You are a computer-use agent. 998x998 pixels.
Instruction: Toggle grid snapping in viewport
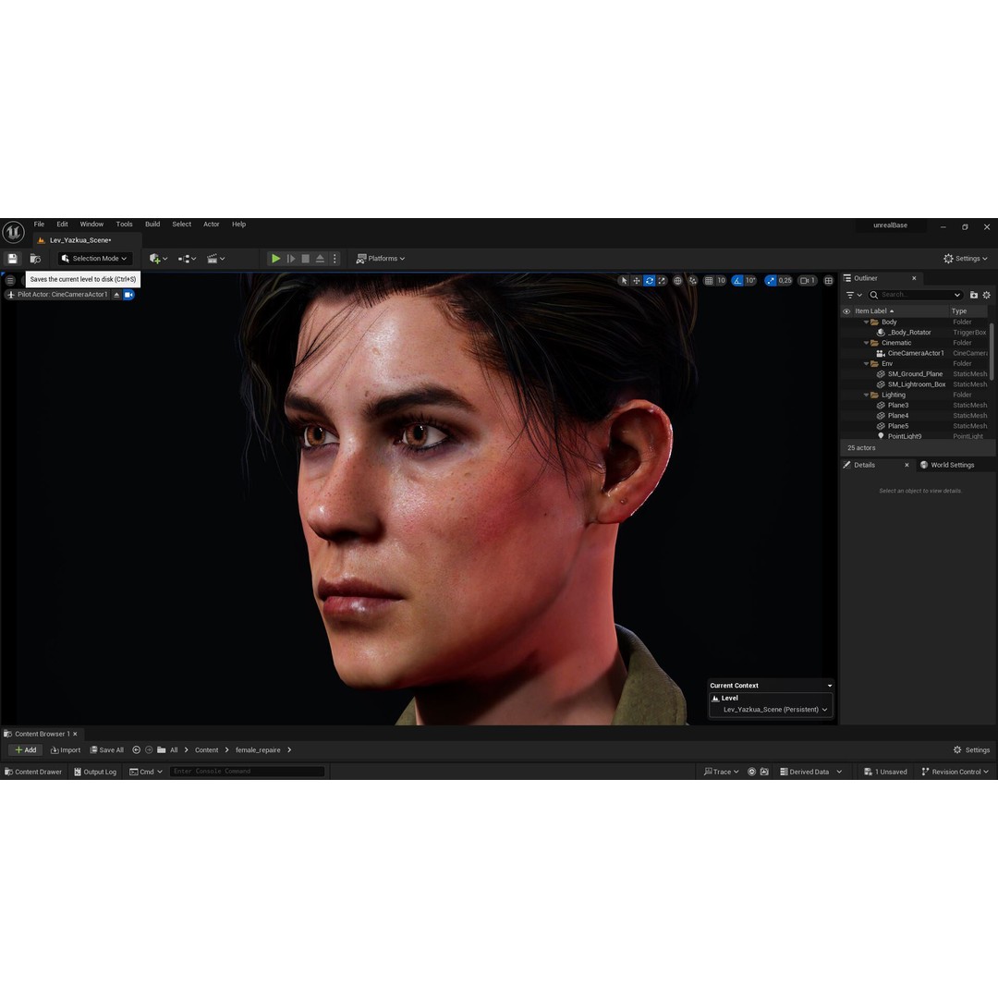[709, 280]
